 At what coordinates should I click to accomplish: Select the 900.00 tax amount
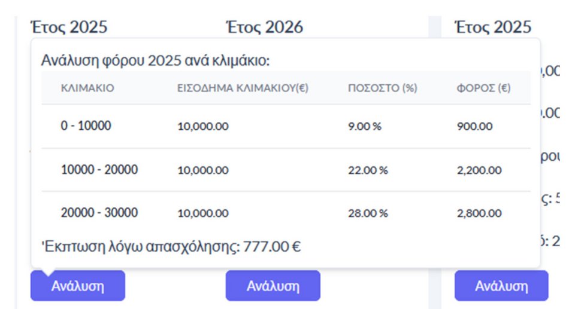(x=474, y=127)
